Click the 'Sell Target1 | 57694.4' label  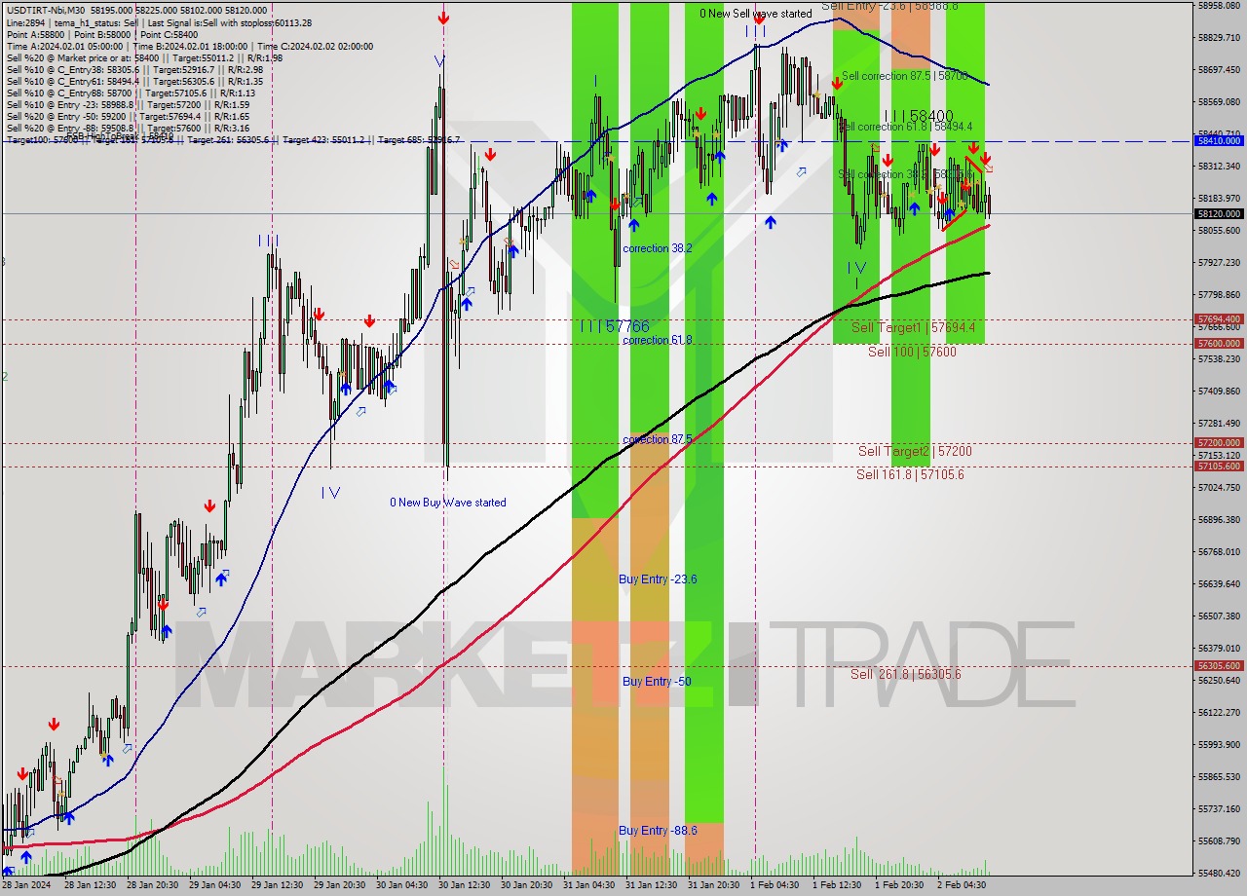(x=913, y=327)
